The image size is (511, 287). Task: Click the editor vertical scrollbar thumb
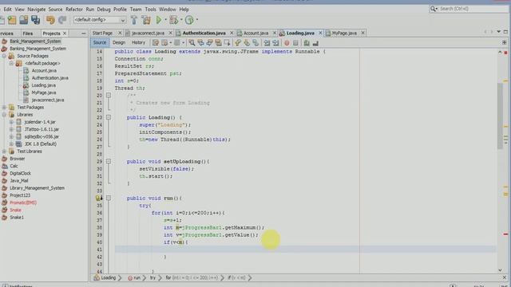[500, 116]
